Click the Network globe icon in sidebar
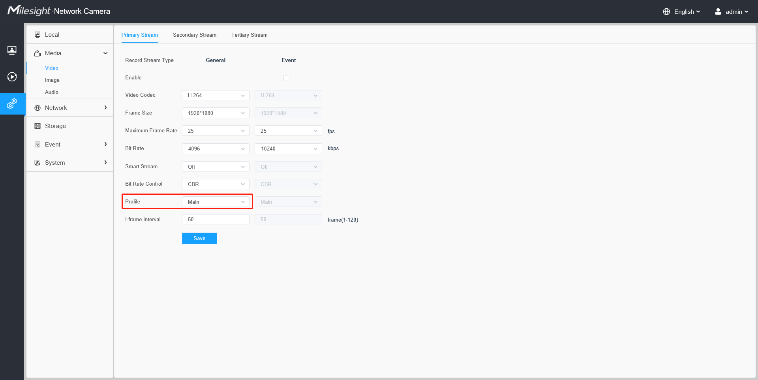The height and width of the screenshot is (380, 758). point(38,108)
